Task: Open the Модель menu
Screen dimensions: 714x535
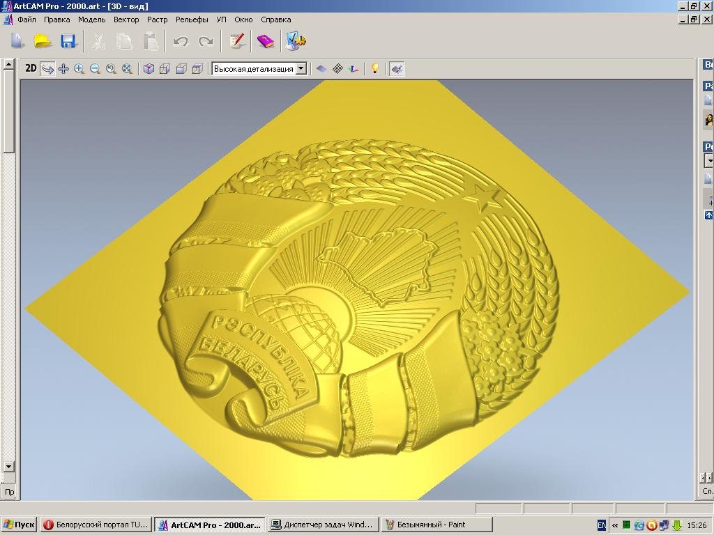Action: pyautogui.click(x=91, y=20)
